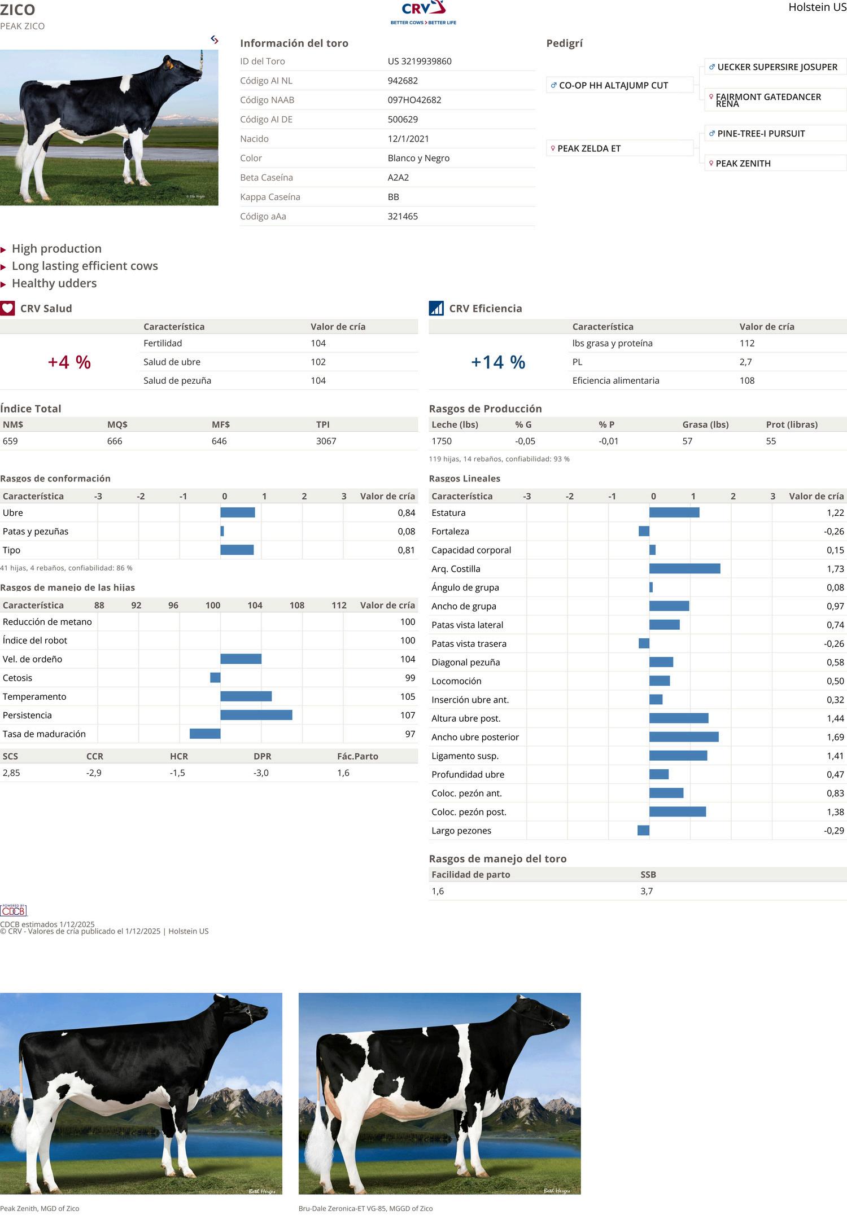Select the color value "Blanco y Negro"
The width and height of the screenshot is (847, 1215).
click(x=418, y=158)
